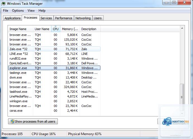Click the Zalo description cell
This screenshot has width=193, height=139.
coord(84,49)
